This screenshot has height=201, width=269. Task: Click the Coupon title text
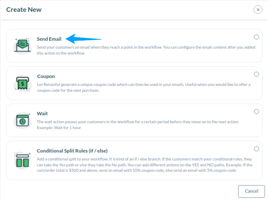click(x=46, y=76)
